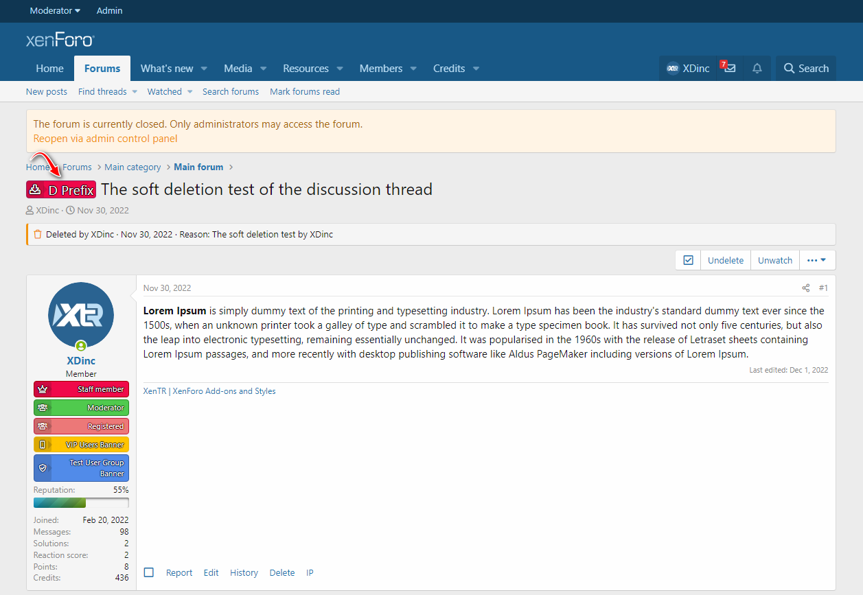
Task: Expand the Find threads submenu
Action: [135, 92]
